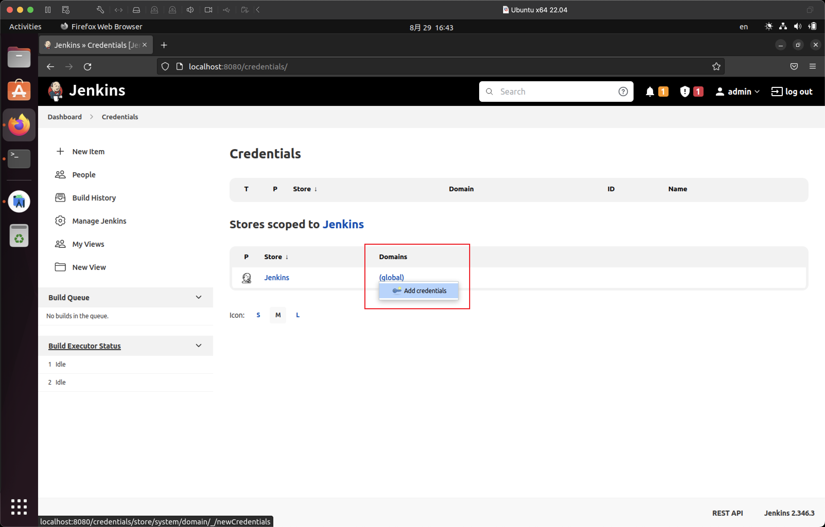Screen dimensions: 825x527
Task: Click the Name column header
Action: point(677,189)
